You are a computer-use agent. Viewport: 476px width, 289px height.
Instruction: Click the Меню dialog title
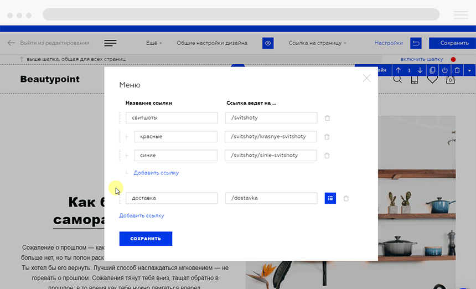point(130,85)
